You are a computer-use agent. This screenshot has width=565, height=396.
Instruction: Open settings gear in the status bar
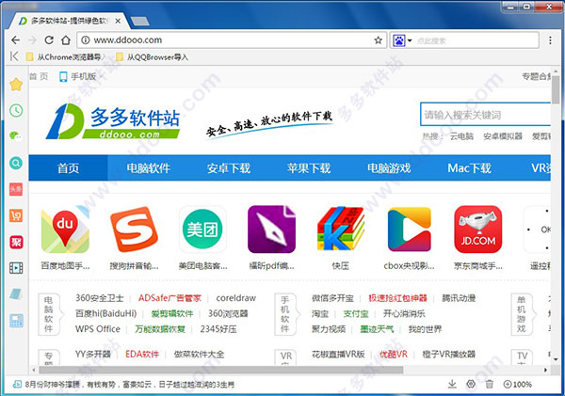point(471,384)
